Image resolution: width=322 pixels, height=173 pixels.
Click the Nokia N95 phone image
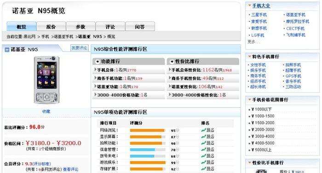pyautogui.click(x=46, y=80)
